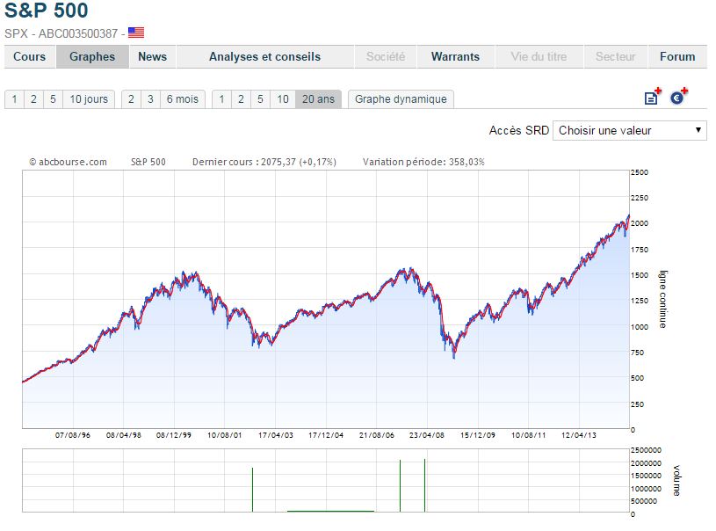Click the 15/12/09 date label

[478, 435]
